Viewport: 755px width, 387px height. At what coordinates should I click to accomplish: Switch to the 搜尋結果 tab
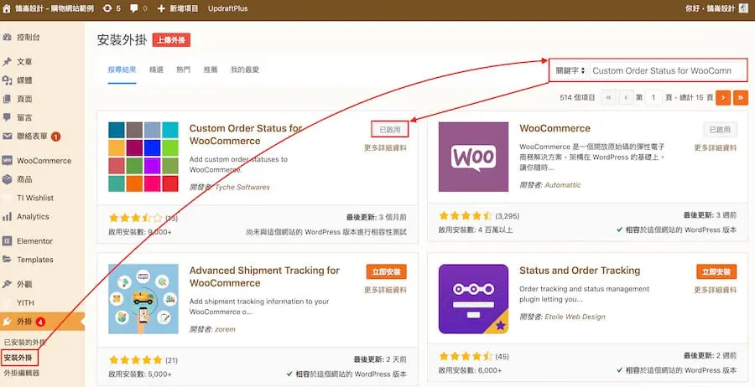tap(122, 70)
